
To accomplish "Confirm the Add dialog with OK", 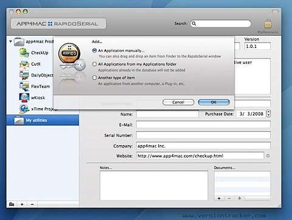I will pyautogui.click(x=214, y=102).
